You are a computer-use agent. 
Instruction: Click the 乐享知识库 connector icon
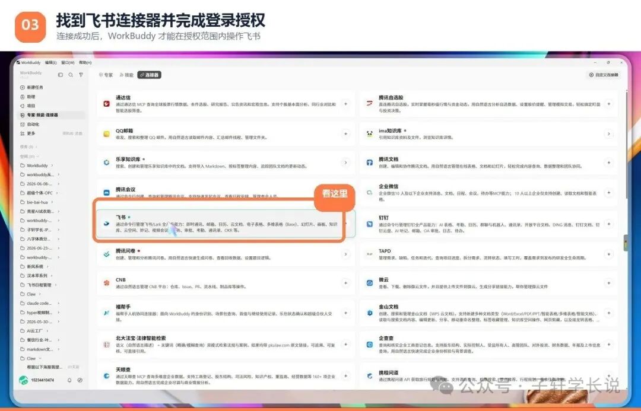(107, 163)
